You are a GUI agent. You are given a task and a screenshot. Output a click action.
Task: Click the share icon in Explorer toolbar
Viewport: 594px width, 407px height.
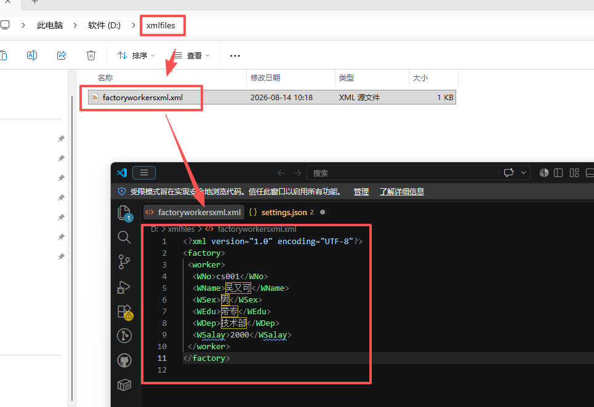(x=62, y=55)
